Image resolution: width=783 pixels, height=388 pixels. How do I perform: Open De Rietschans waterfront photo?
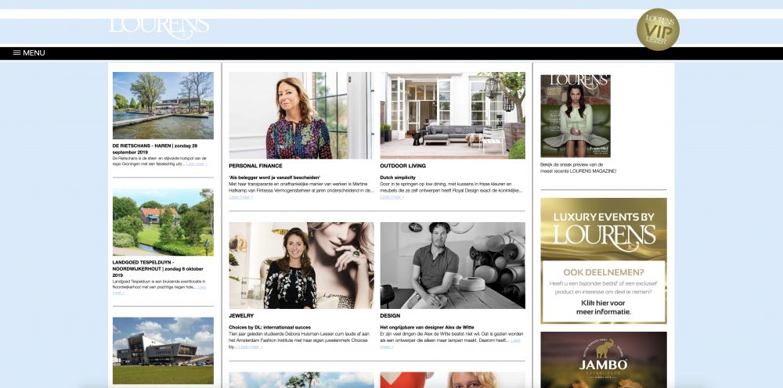pos(163,106)
